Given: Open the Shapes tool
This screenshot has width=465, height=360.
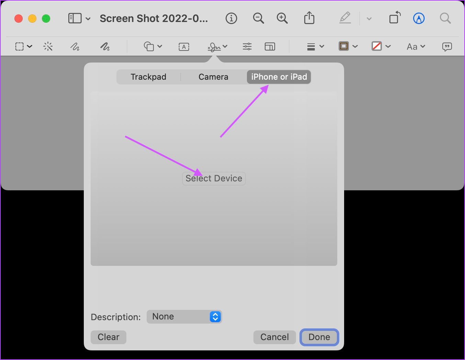Looking at the screenshot, I should pyautogui.click(x=149, y=46).
